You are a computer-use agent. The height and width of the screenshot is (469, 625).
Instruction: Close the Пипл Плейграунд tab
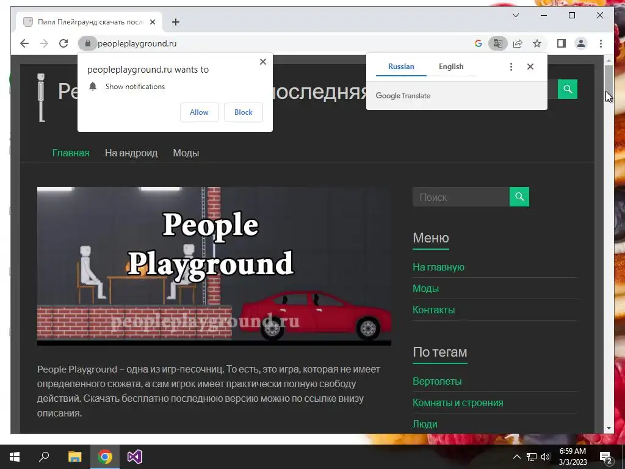click(x=152, y=22)
